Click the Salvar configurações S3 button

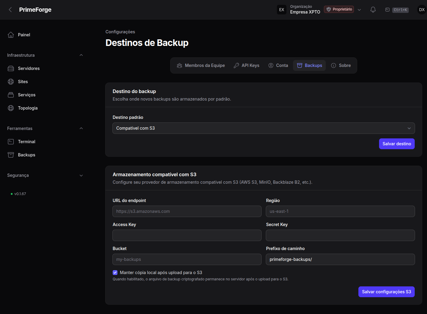tap(387, 292)
